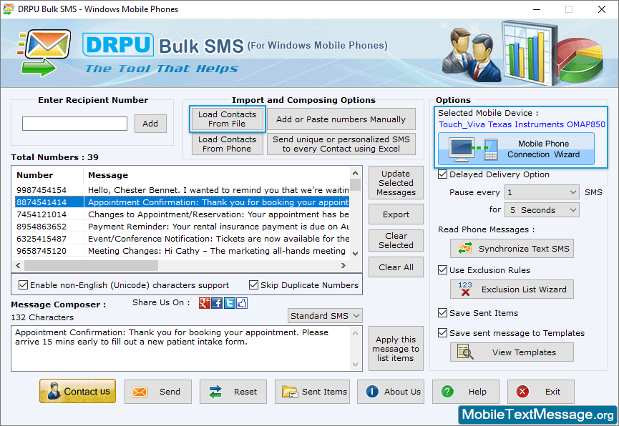Screen dimensions: 619x426
Task: Toggle Save sent message to Templates
Action: 442,333
